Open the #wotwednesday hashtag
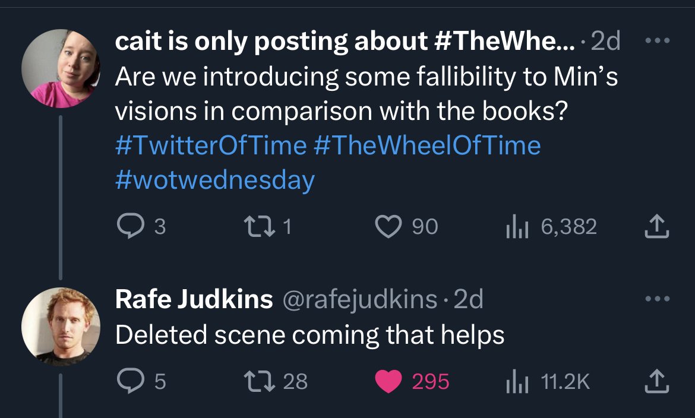 214,179
